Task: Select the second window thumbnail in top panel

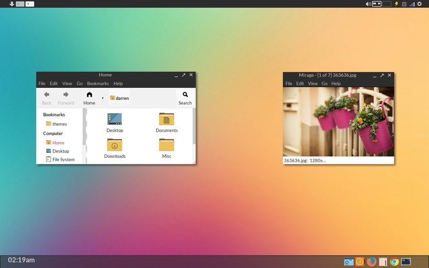Action: point(30,4)
